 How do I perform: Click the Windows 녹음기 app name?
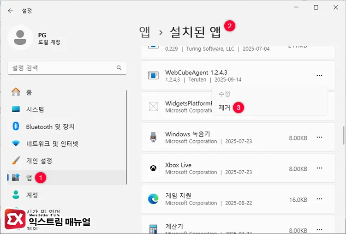click(x=188, y=134)
